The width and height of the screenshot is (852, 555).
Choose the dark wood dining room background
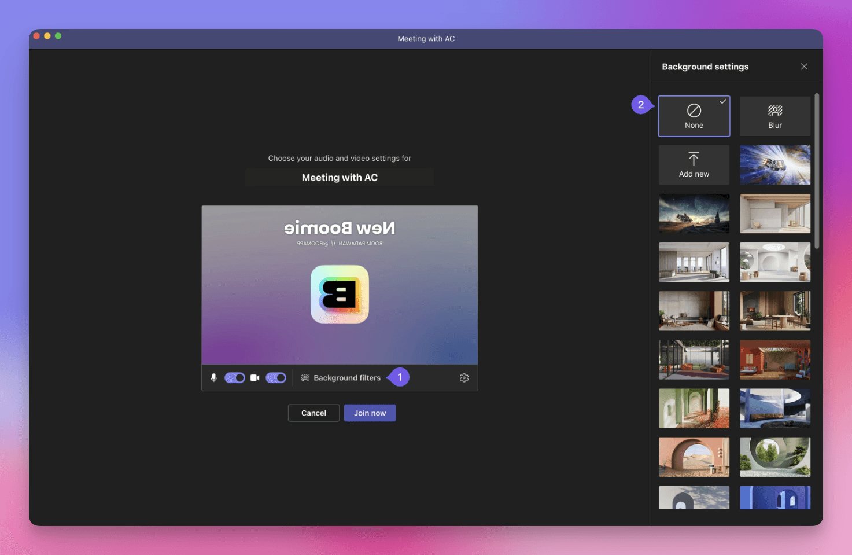pyautogui.click(x=775, y=311)
